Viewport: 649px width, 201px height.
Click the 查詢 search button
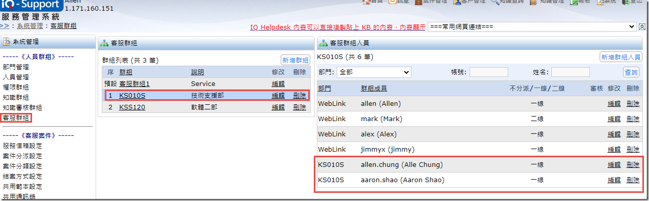pyautogui.click(x=631, y=72)
